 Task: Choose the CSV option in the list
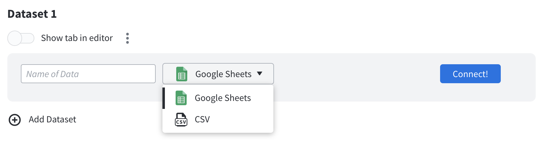point(218,119)
